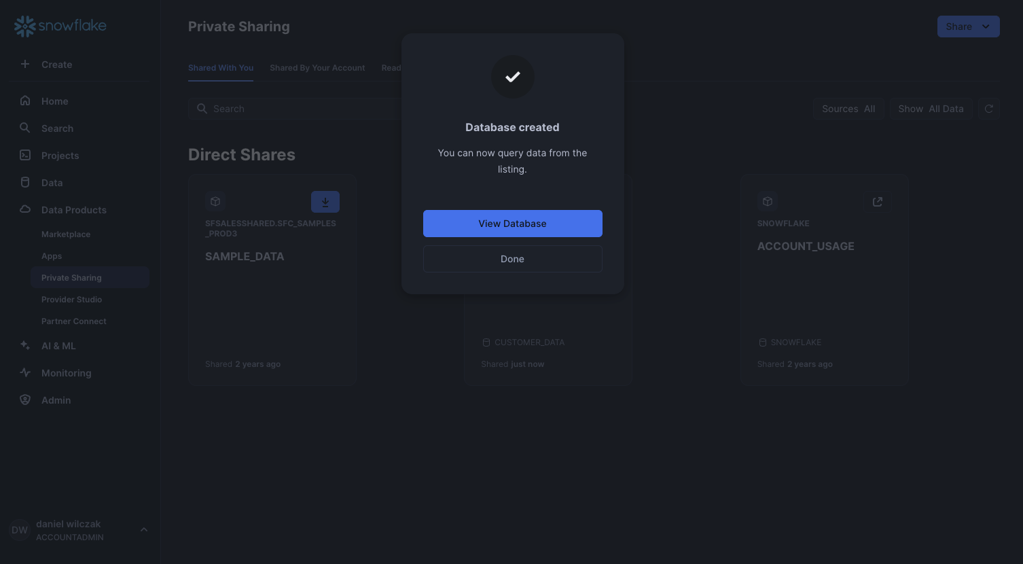Open Provider Studio in sidebar

71,300
